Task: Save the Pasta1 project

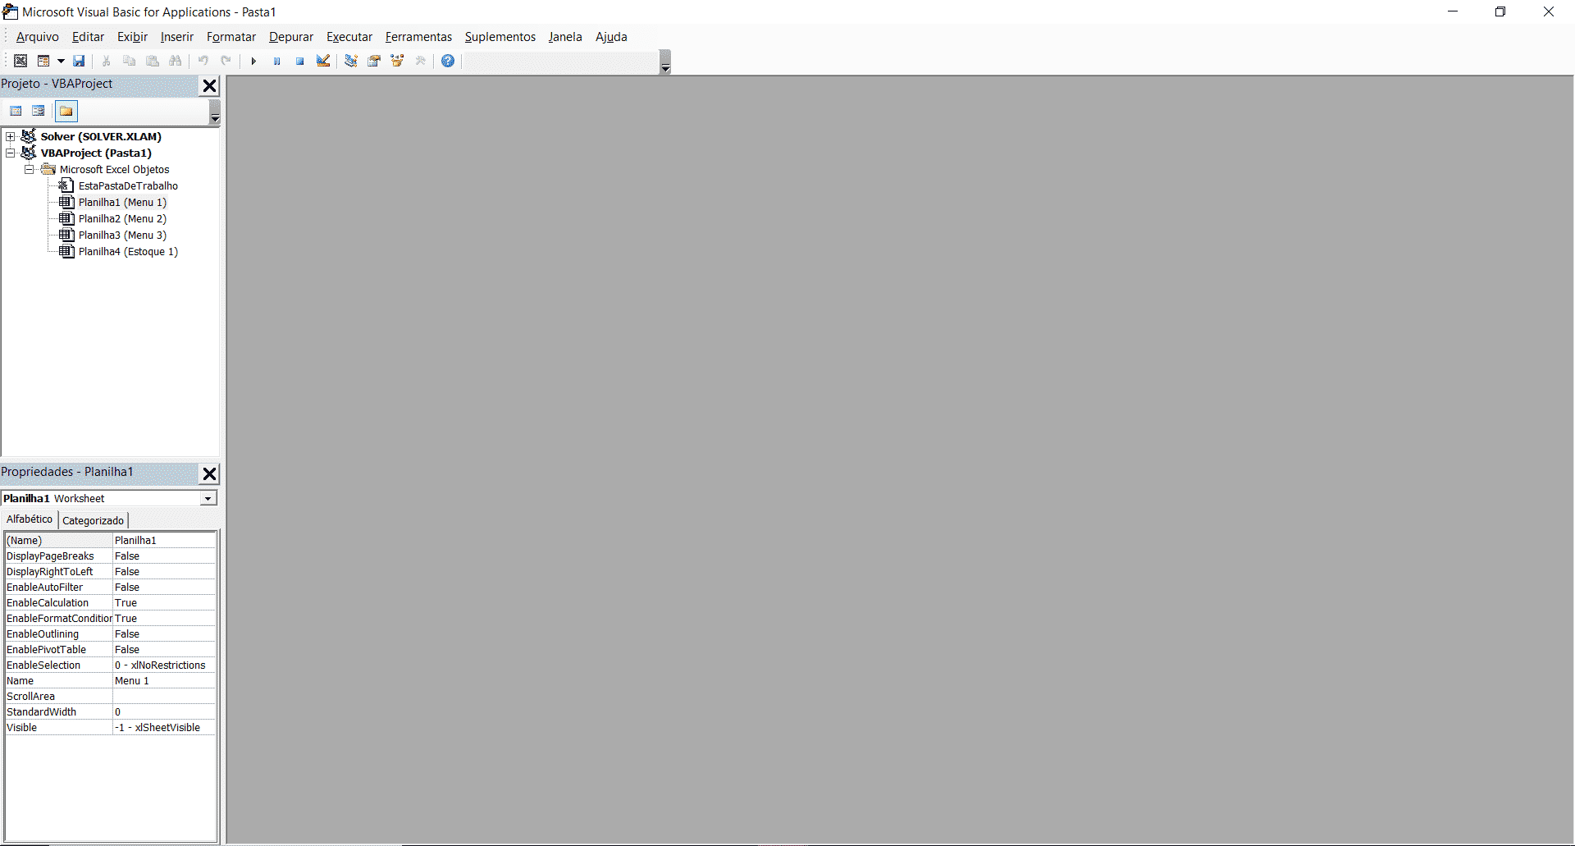Action: point(79,61)
